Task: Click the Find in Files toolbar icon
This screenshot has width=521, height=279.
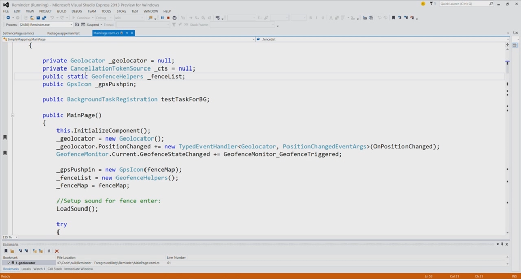Action: (150, 18)
